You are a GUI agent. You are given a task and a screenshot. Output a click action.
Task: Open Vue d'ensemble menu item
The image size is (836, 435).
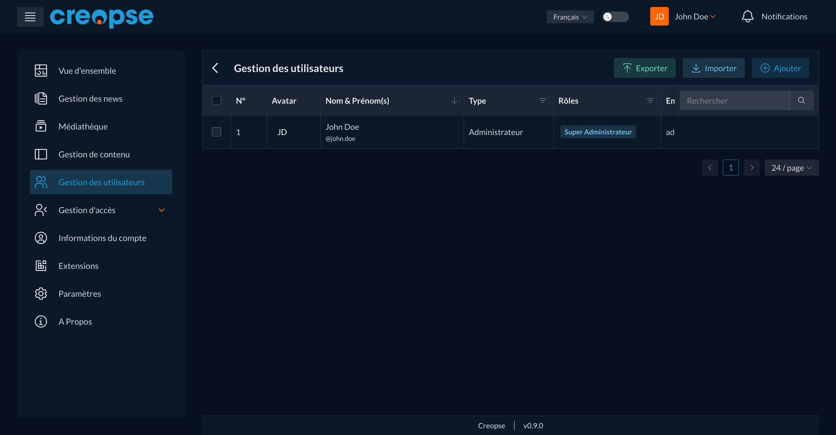(x=101, y=71)
